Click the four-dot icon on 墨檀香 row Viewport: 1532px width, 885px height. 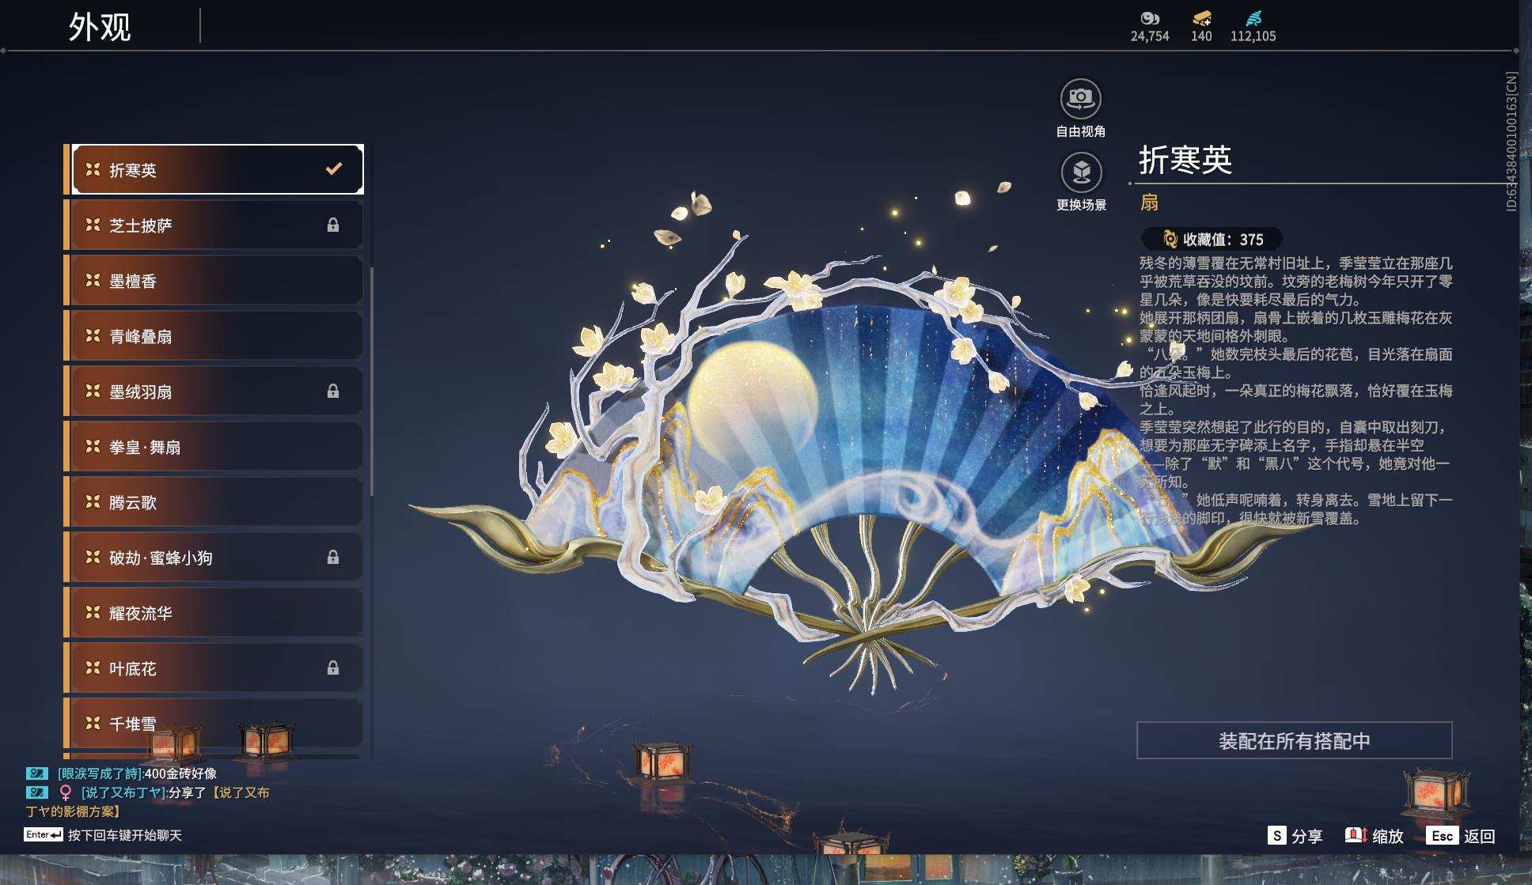93,280
